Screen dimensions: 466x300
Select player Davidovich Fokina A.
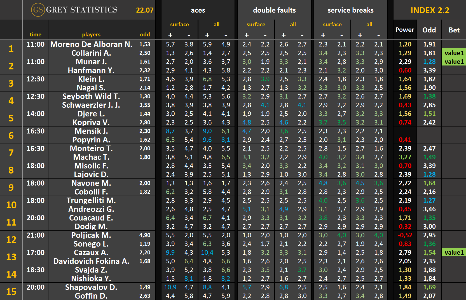pyautogui.click(x=91, y=261)
